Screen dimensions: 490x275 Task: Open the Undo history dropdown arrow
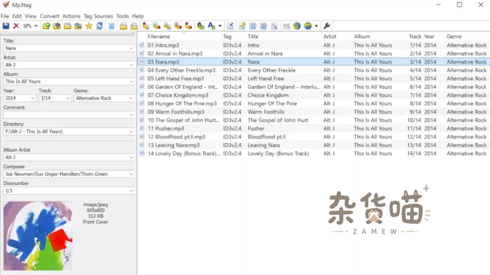(35, 26)
